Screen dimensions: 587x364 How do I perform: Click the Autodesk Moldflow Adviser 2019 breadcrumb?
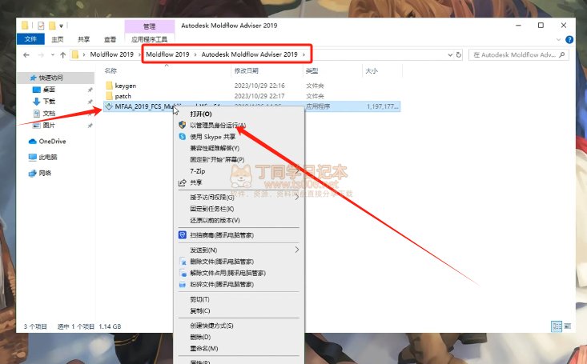click(249, 54)
